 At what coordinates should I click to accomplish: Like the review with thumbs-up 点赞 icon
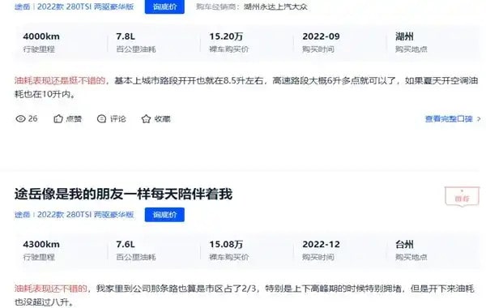(58, 119)
